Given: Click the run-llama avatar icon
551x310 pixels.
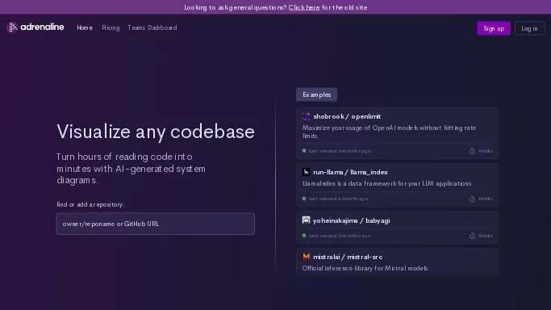Looking at the screenshot, I should 306,172.
